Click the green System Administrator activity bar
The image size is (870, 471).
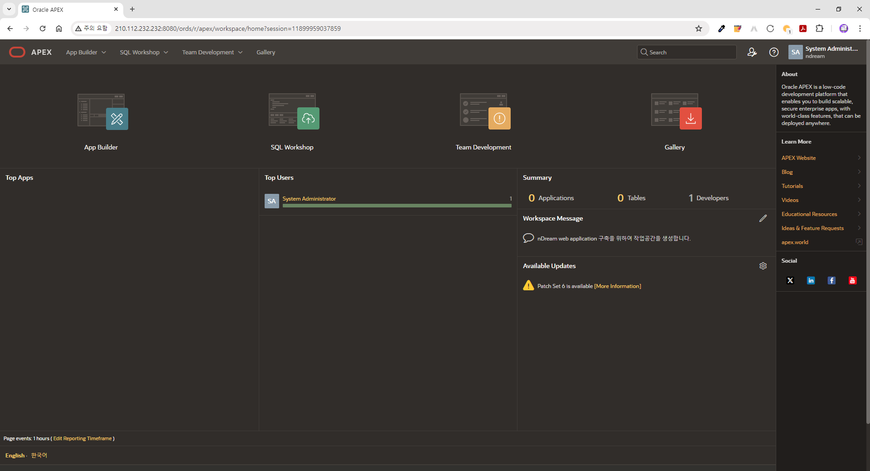pos(397,206)
